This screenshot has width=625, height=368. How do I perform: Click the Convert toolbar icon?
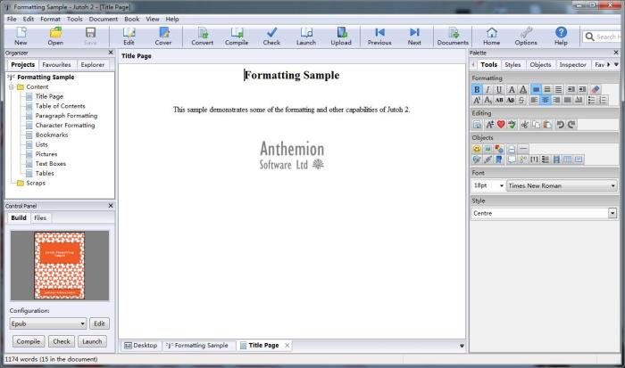pos(203,36)
